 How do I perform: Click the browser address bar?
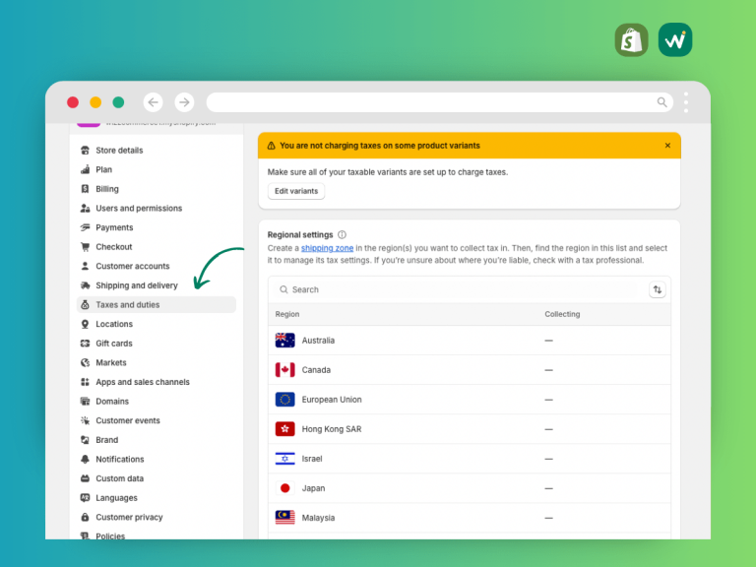pos(440,102)
